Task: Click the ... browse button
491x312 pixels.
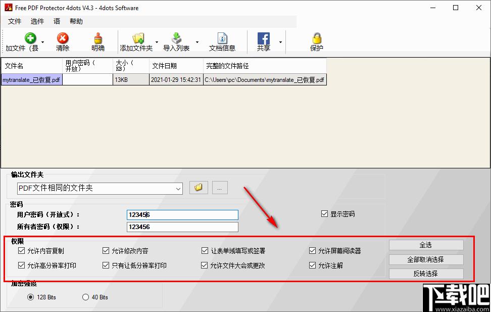Action: click(220, 188)
